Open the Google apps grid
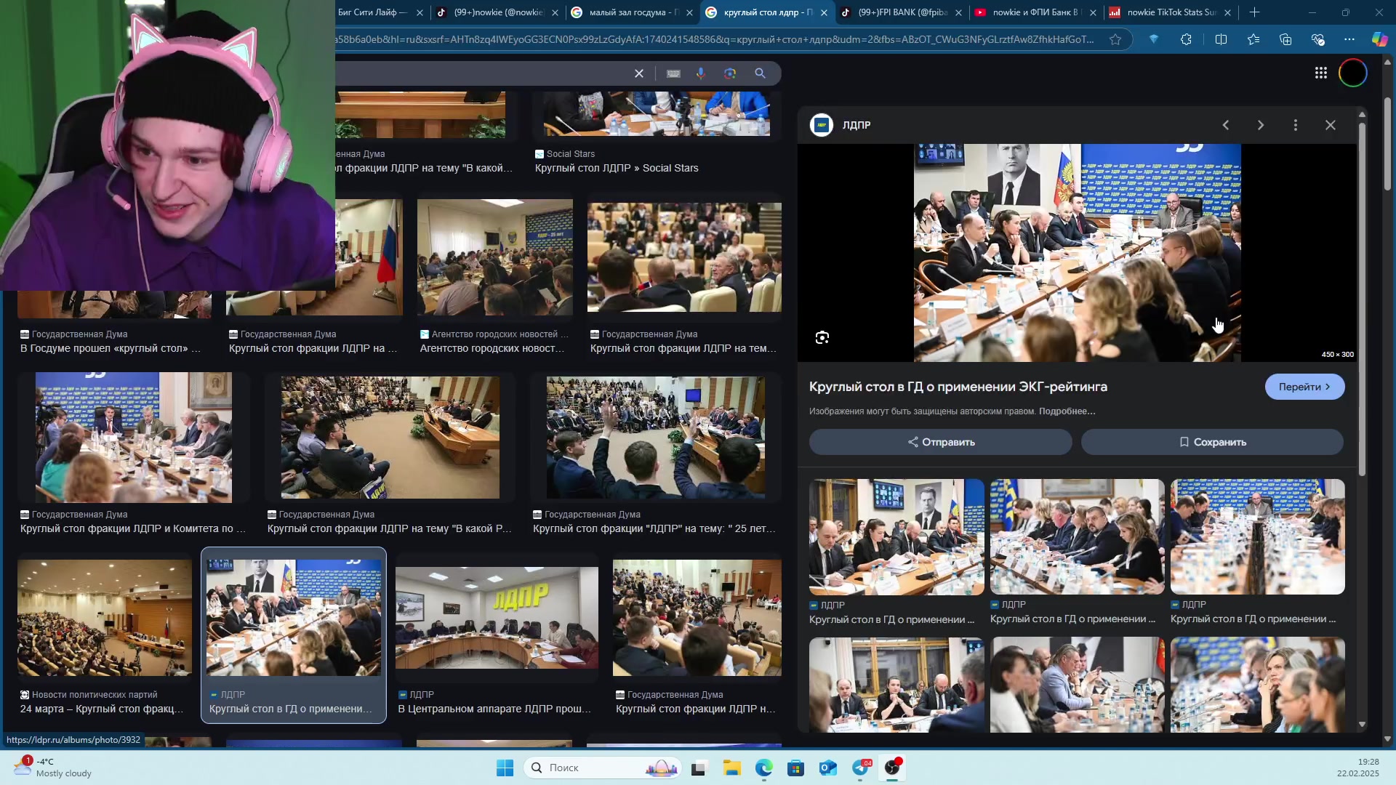 [1321, 73]
